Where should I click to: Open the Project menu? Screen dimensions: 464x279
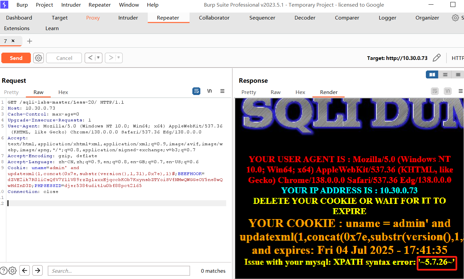[x=44, y=5]
